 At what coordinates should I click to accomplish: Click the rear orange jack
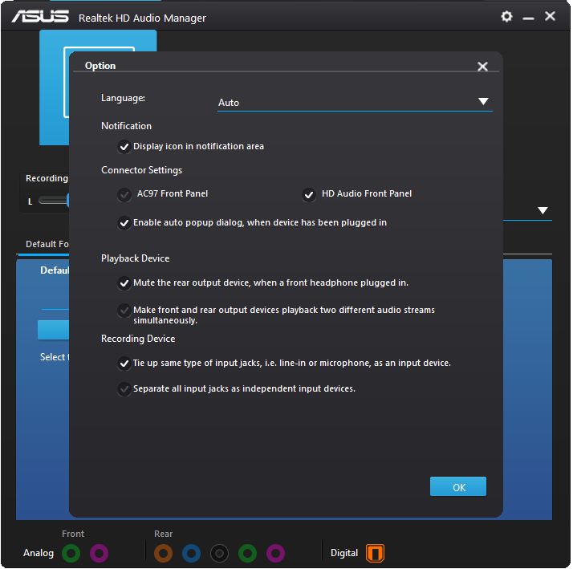164,553
